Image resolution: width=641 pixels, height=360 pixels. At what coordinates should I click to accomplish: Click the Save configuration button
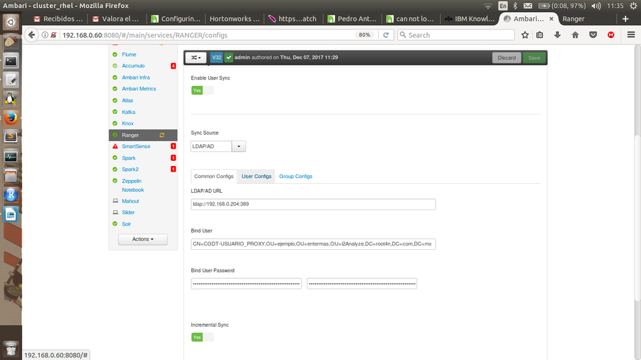pyautogui.click(x=534, y=58)
